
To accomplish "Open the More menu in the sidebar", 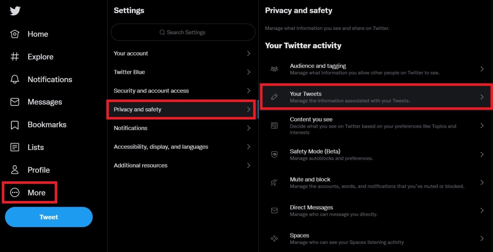I will point(30,192).
